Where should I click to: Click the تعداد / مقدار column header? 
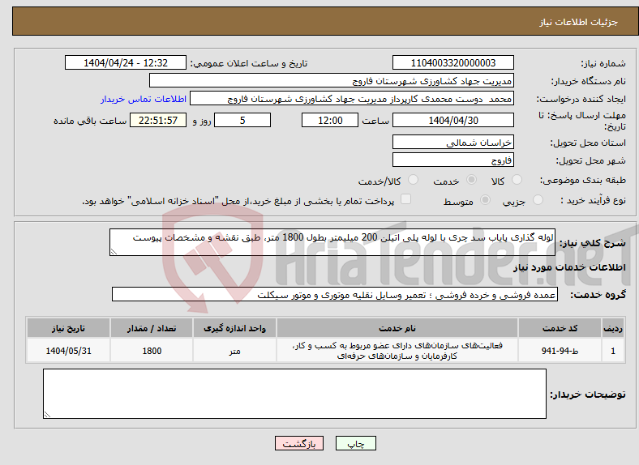tap(152, 328)
